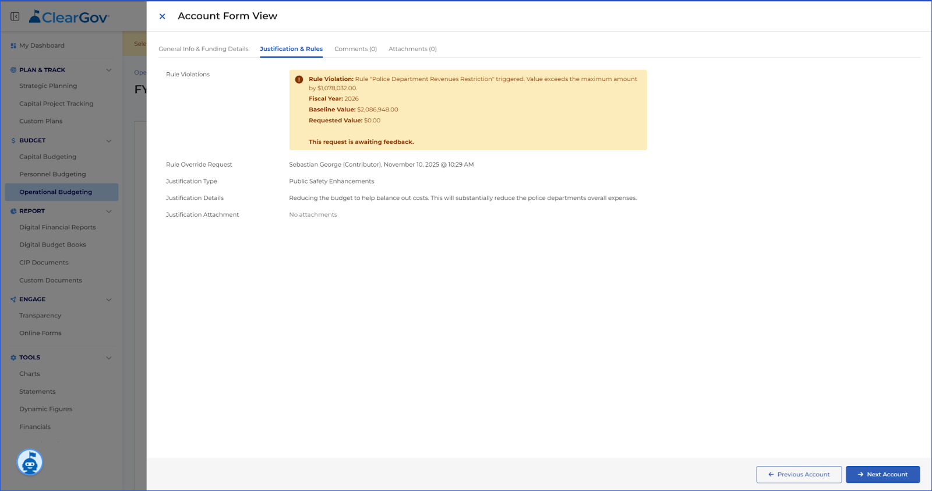
Task: Click the Baseline Value $2,086,948.00
Action: (x=354, y=109)
